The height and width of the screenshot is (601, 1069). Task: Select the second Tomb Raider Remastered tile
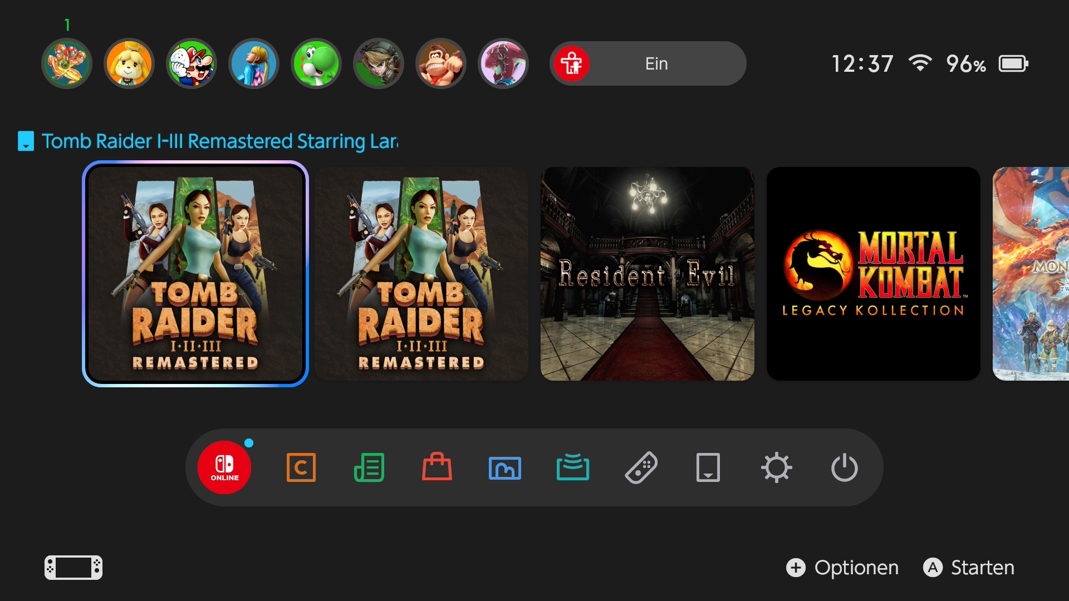[421, 274]
